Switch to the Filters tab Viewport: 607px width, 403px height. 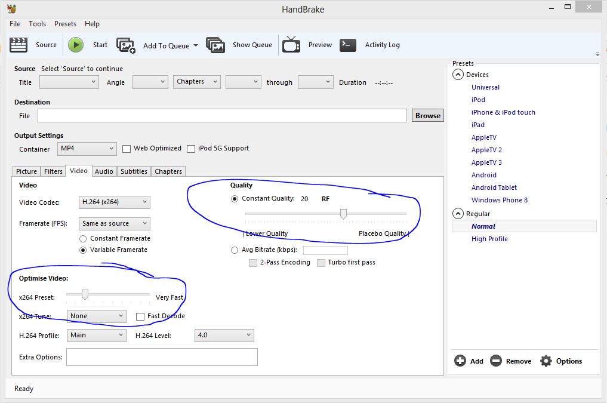click(x=53, y=171)
